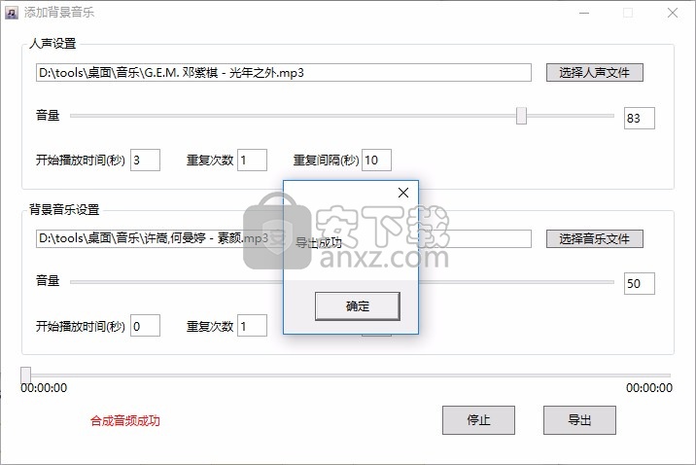
Task: Click the 音量 label in 人声设置
Action: 48,116
